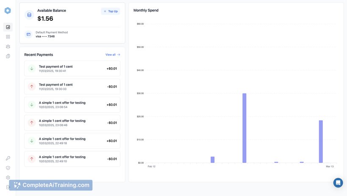Select the rightmost tall spend bar
347x196 pixels.
point(321,141)
